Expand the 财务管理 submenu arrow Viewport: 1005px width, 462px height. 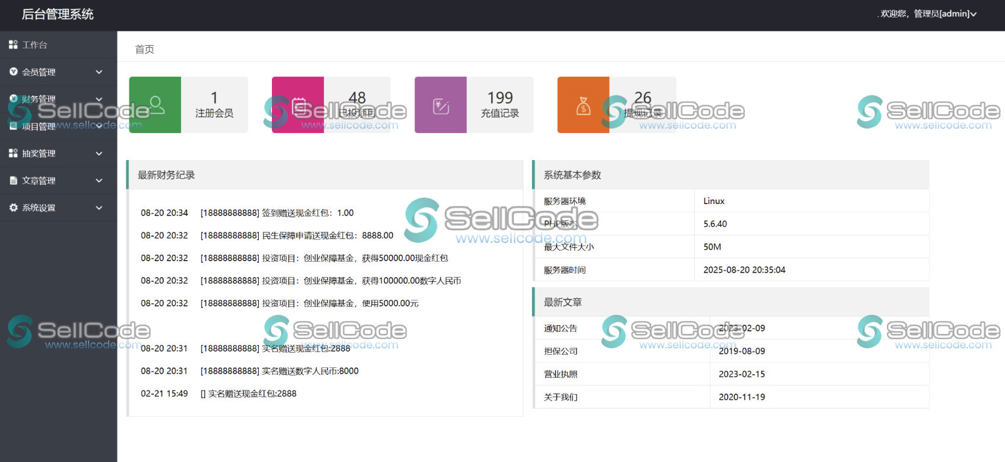click(x=99, y=99)
